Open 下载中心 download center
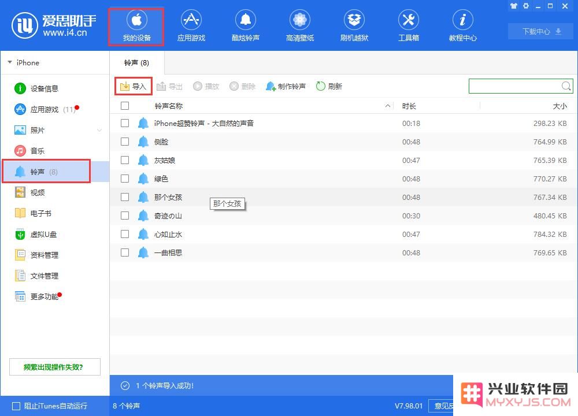This screenshot has width=578, height=416. pos(541,31)
